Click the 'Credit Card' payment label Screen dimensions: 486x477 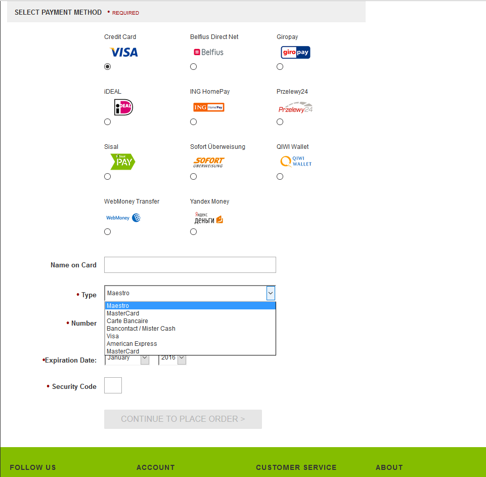pyautogui.click(x=120, y=37)
